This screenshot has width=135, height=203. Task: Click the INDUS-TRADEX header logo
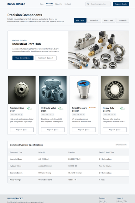[16, 4]
